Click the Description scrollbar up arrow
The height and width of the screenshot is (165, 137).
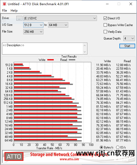85,45
